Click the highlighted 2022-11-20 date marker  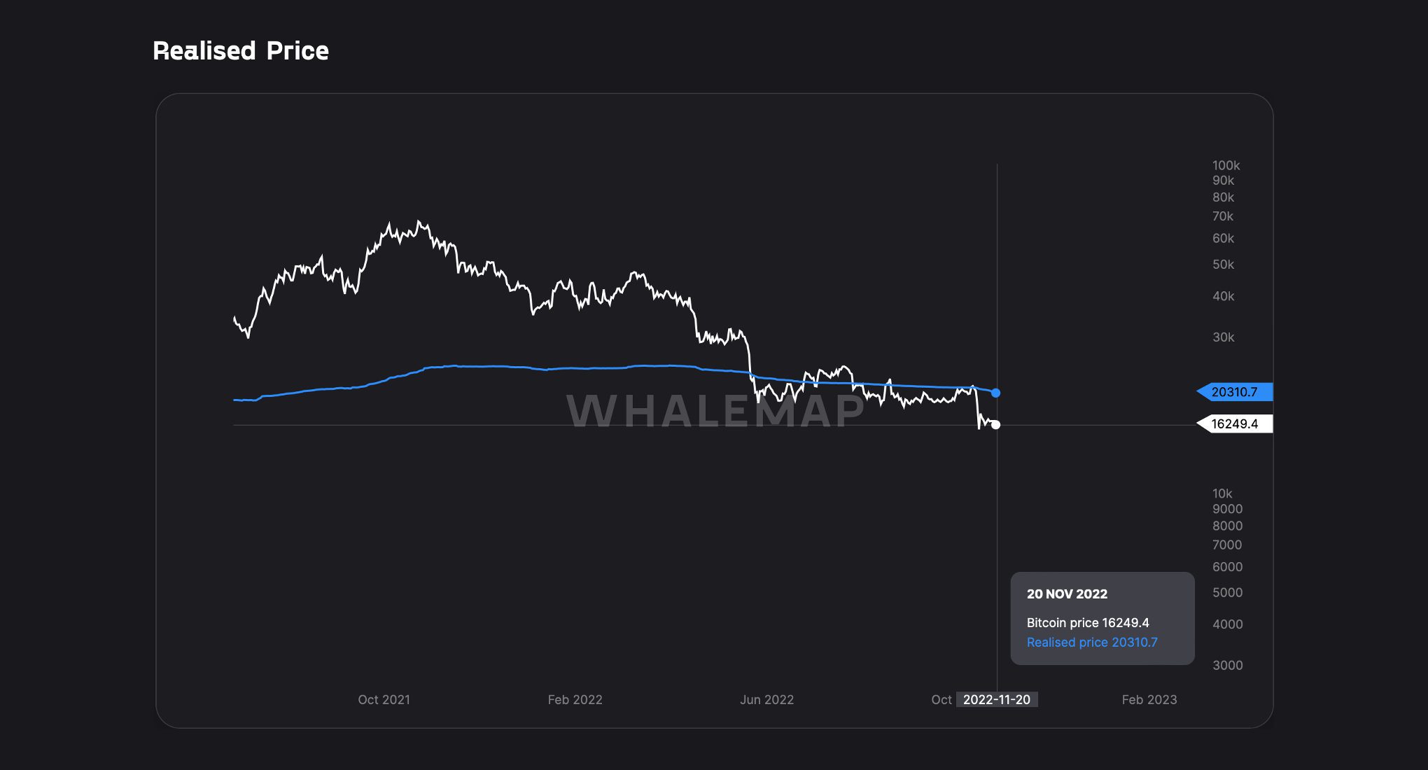(997, 699)
